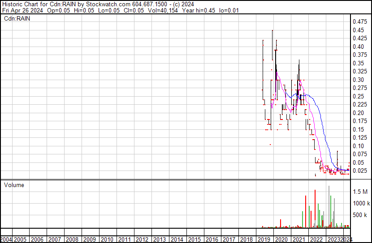Click the 0.225 price axis label
Screen dimensions: 372x243
[360, 104]
